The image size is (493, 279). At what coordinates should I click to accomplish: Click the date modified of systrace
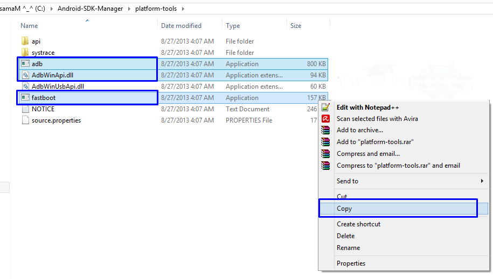188,52
